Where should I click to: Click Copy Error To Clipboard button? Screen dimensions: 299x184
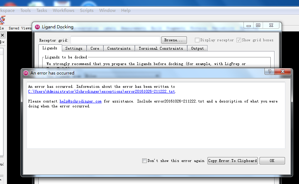[x=232, y=161]
